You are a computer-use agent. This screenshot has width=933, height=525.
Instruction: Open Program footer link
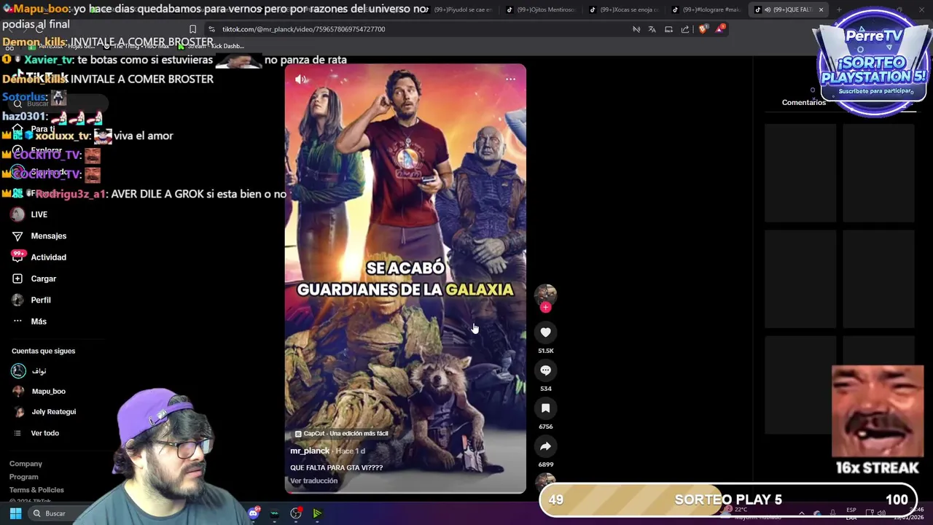[23, 477]
